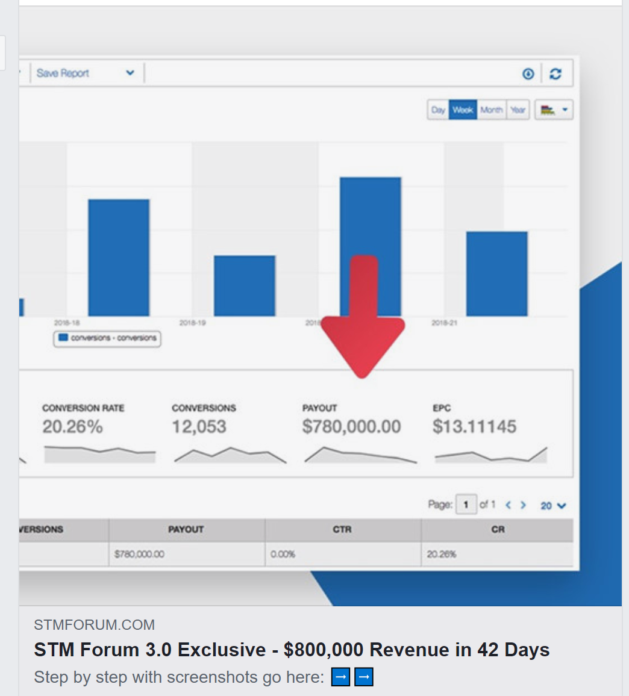The width and height of the screenshot is (629, 696).
Task: Click the page number input field
Action: 466,505
